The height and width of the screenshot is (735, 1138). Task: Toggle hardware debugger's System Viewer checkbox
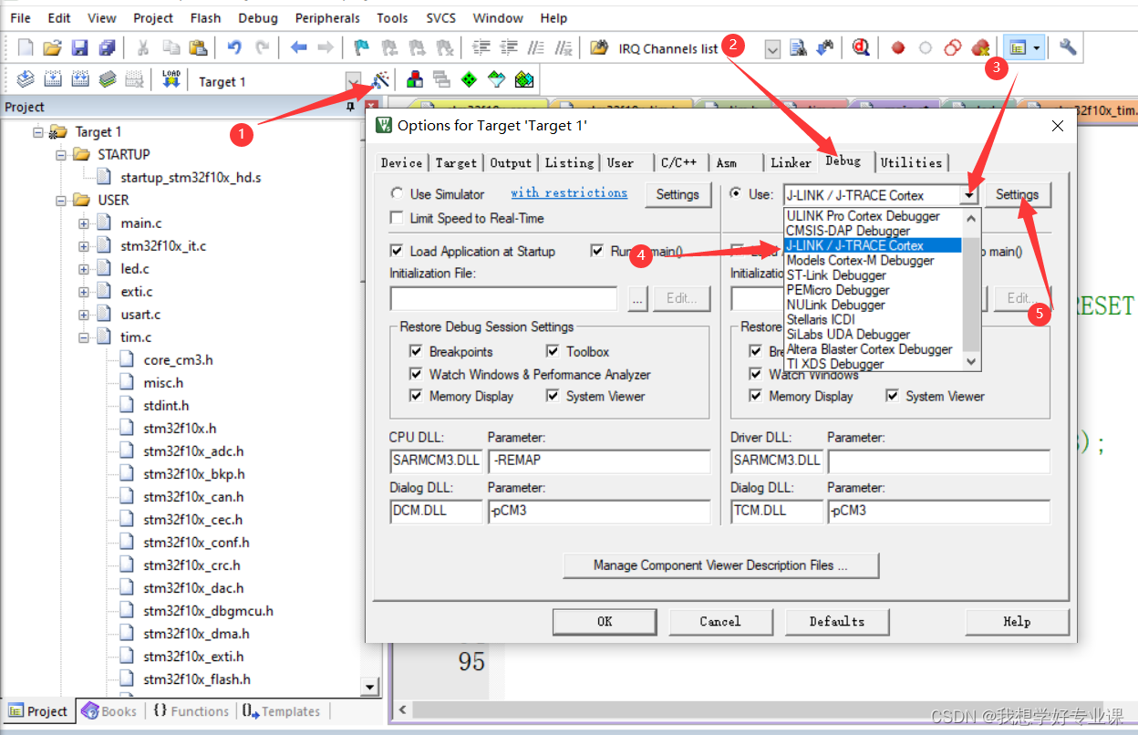pyautogui.click(x=892, y=396)
